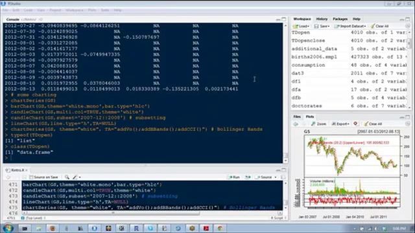This screenshot has height=233, width=415.
Task: Click the source editor back arrow icon
Action: tap(8, 177)
